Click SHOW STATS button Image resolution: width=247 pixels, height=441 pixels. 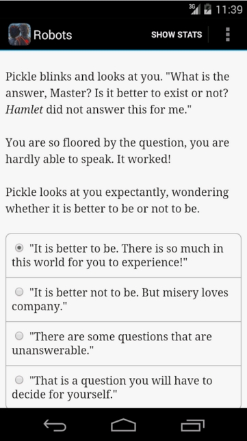[177, 35]
